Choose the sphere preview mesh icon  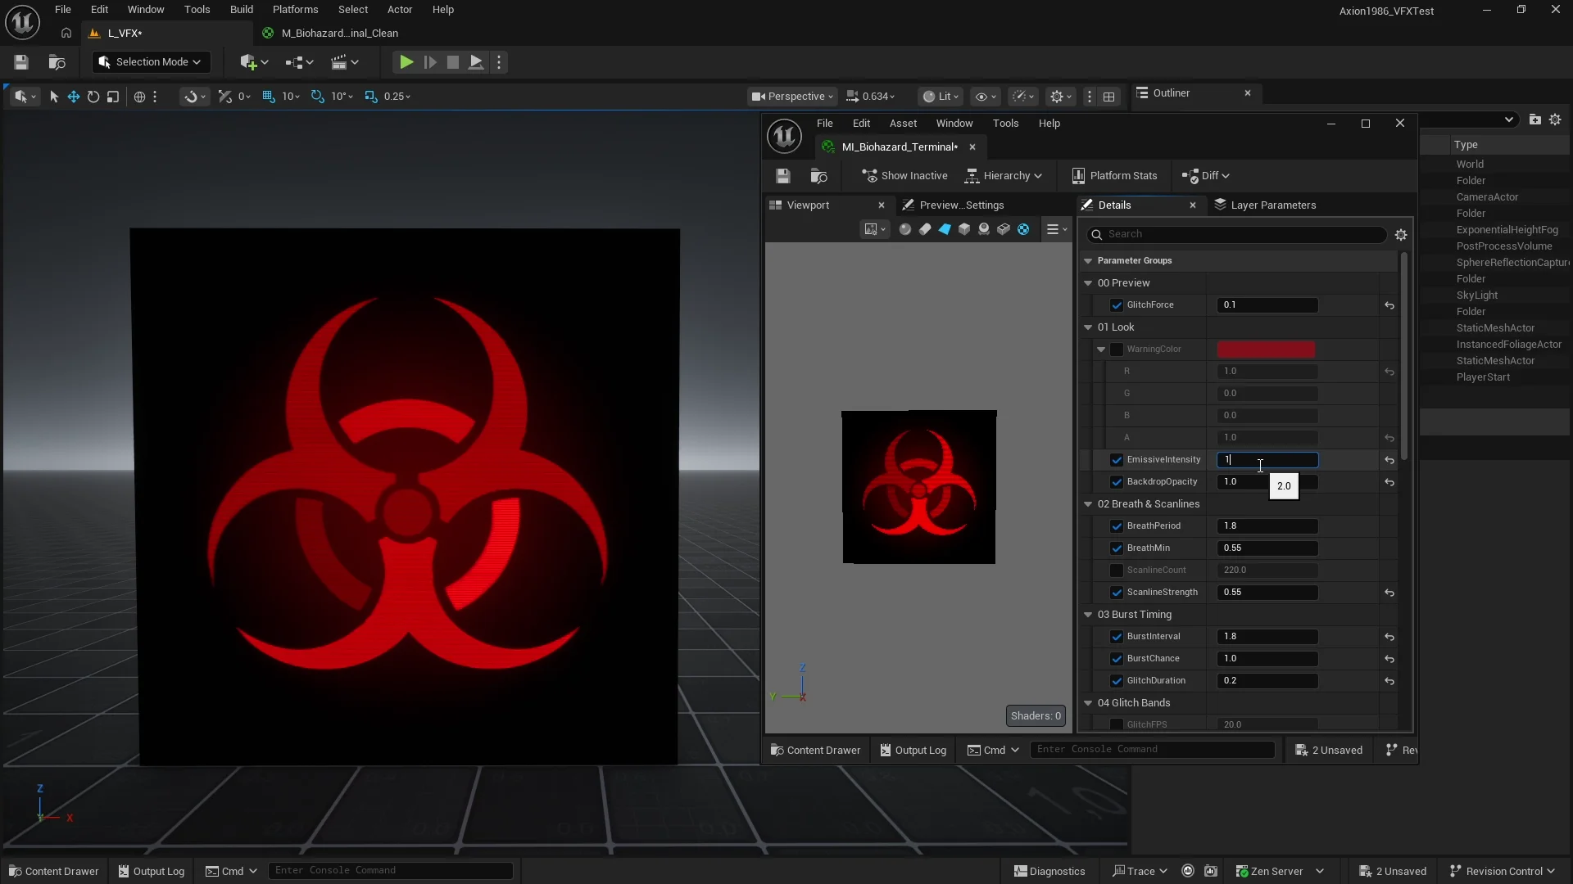(904, 230)
